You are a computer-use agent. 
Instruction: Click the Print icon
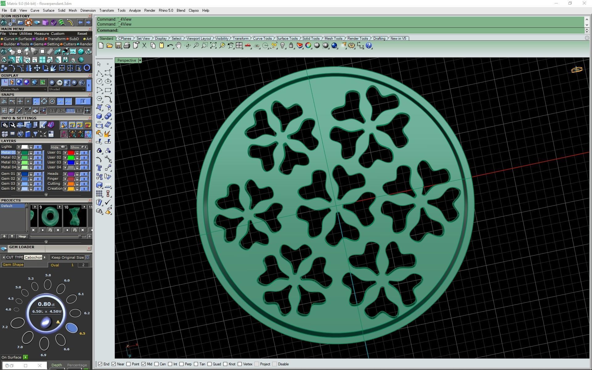click(127, 46)
